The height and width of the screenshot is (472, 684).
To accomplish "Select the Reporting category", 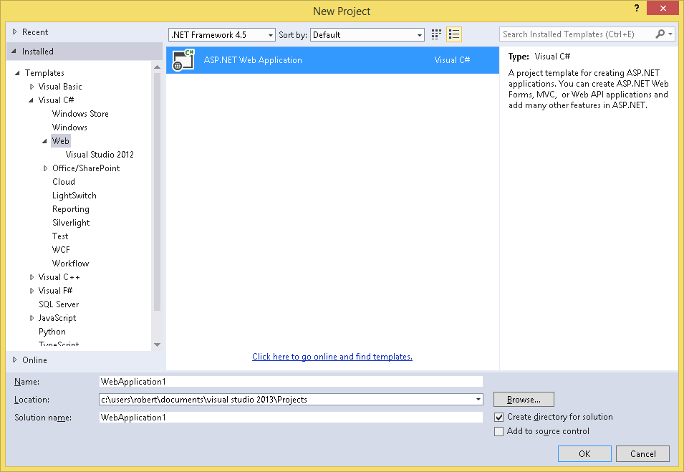I will [x=71, y=209].
